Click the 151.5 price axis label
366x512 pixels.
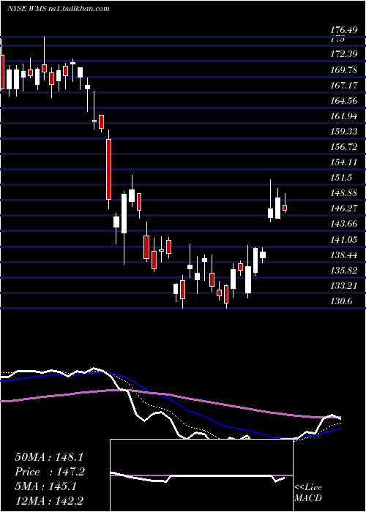342,178
